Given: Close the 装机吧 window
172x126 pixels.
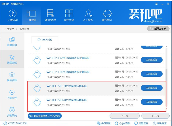Looking at the screenshot, I should 168,4.
